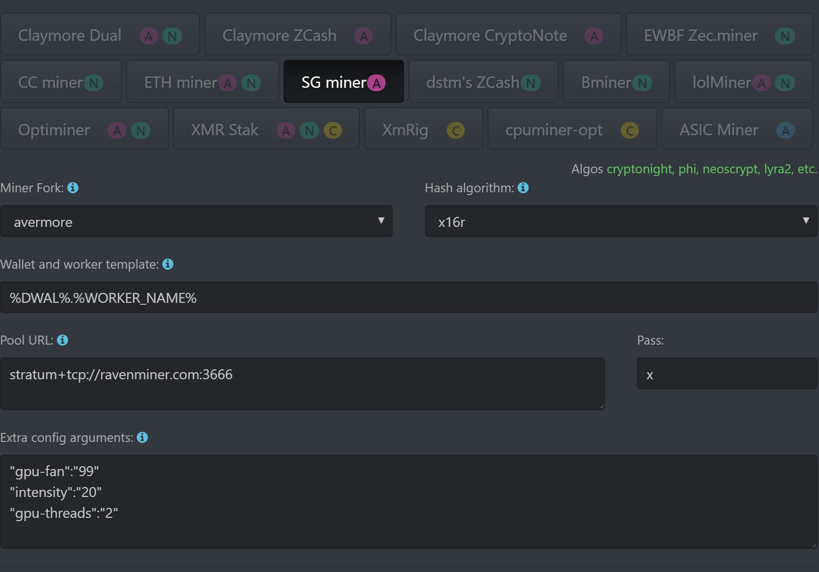Click the Wallet and worker template info icon
The width and height of the screenshot is (819, 572).
tap(168, 264)
